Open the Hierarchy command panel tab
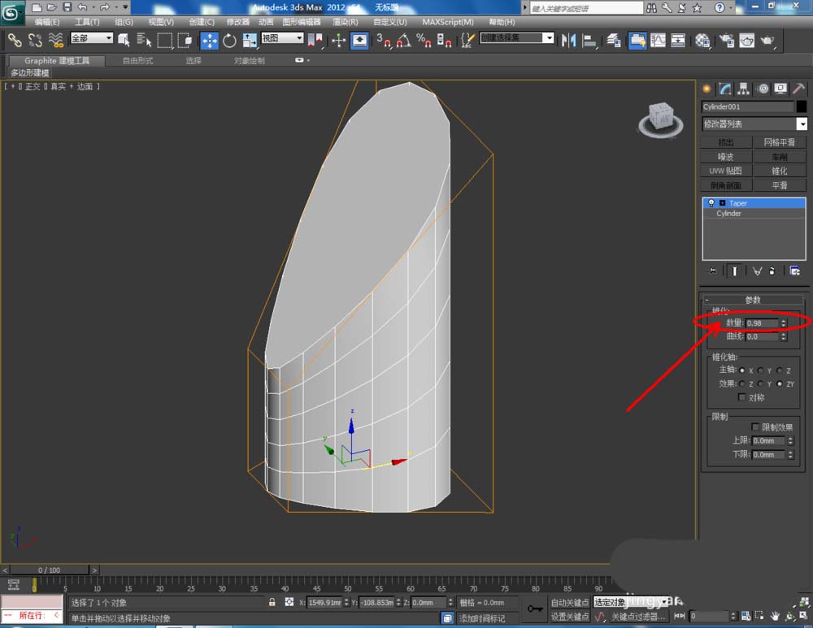The image size is (813, 628). (x=743, y=89)
